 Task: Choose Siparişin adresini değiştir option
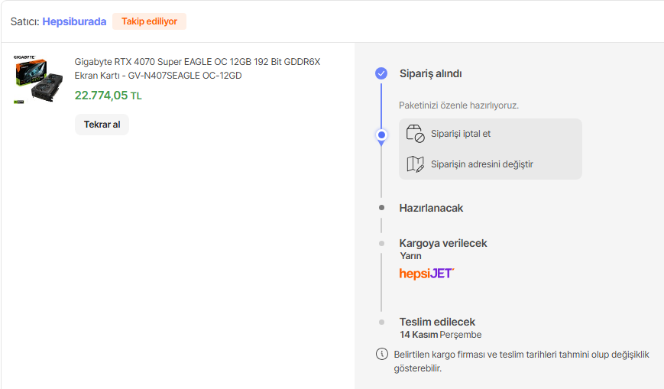pos(482,164)
